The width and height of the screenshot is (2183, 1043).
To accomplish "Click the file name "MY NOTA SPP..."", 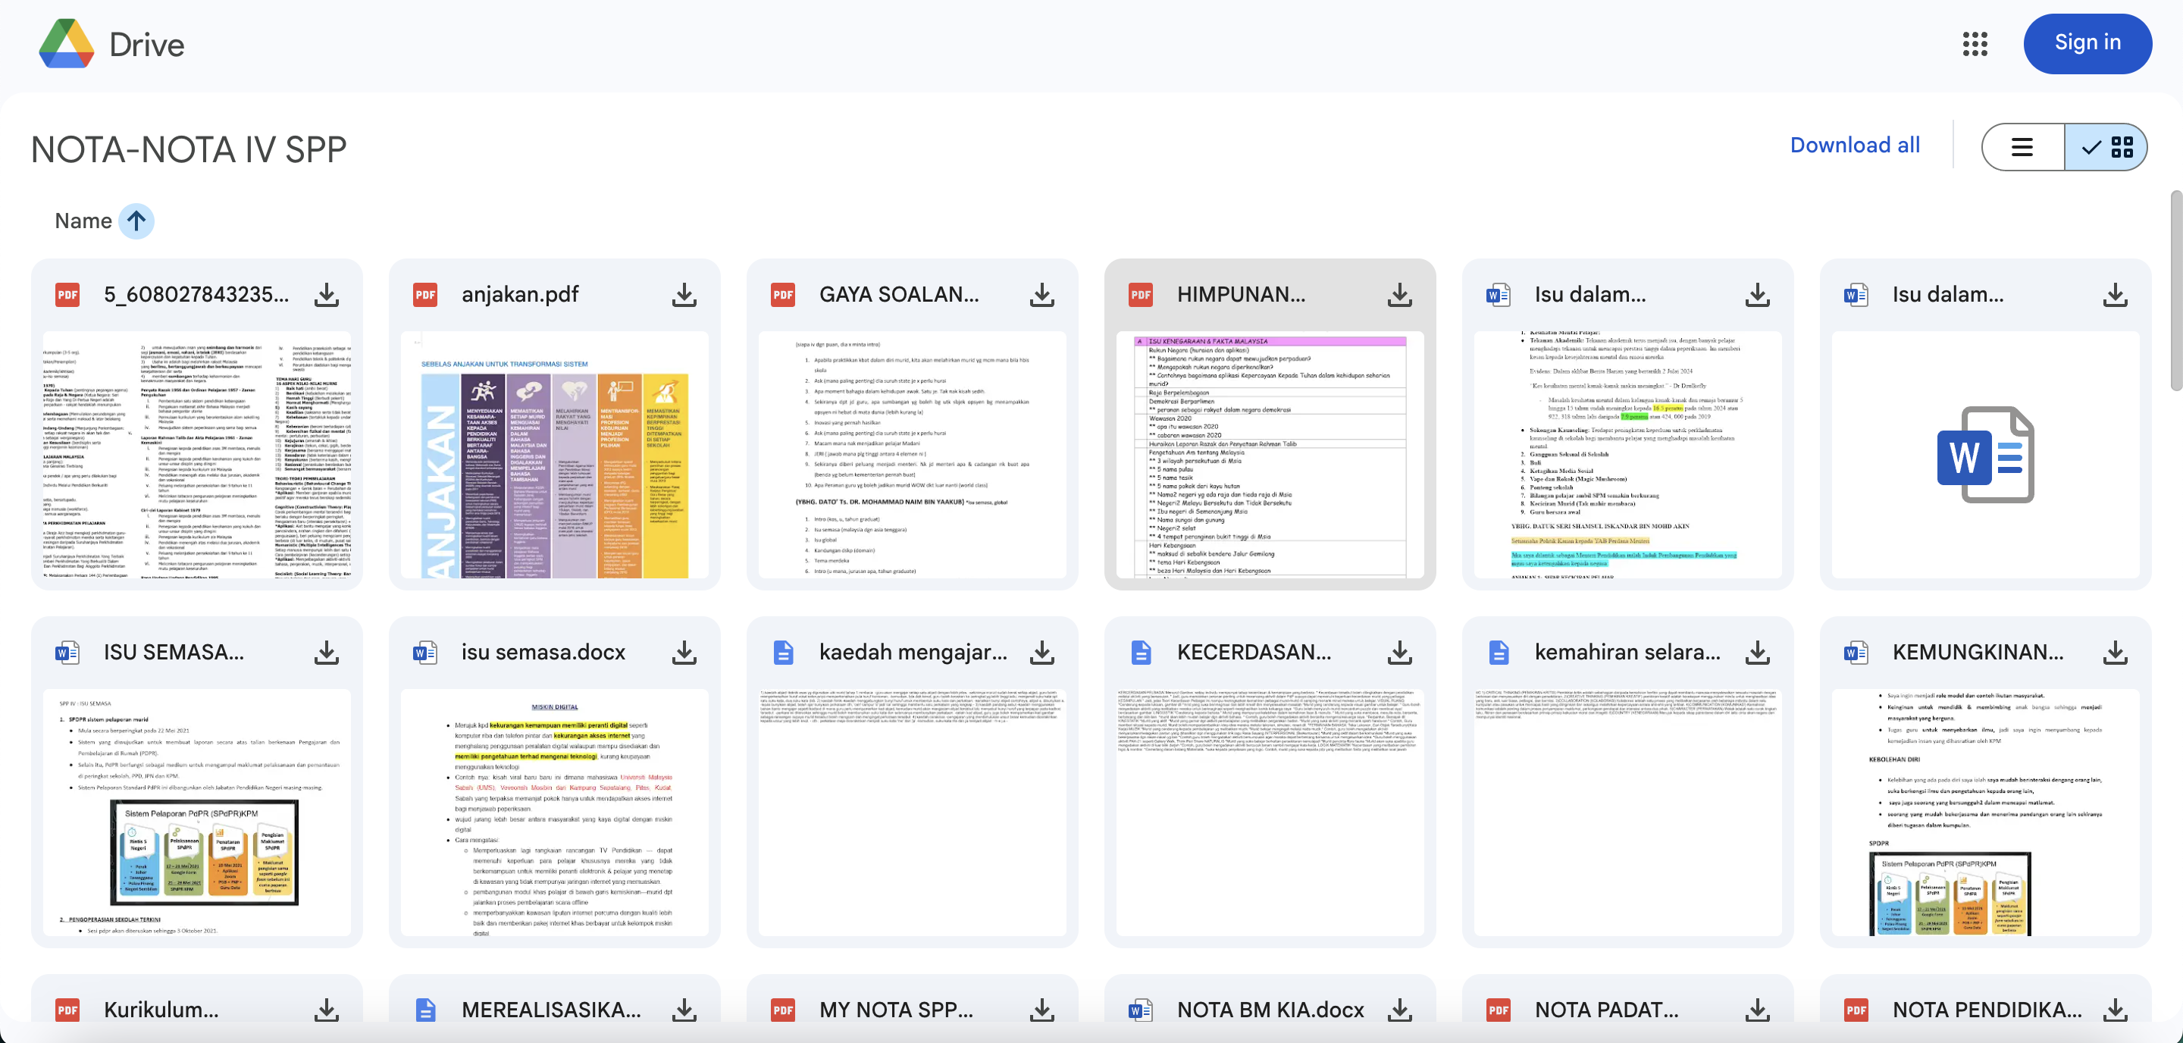I will coord(896,1010).
